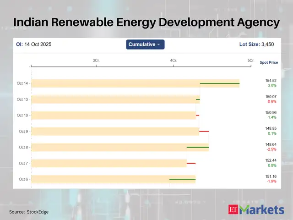The image size is (293, 220).
Task: Click the Lot Size 3,450 label
Action: (256, 44)
